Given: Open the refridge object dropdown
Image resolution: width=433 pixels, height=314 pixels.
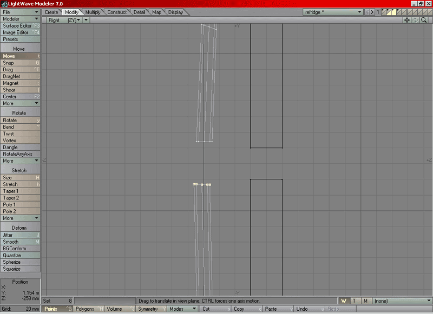Looking at the screenshot, I should click(333, 12).
